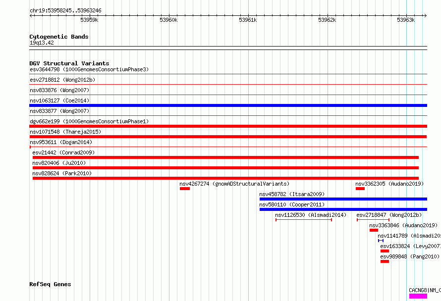Click the red dgv662e199 variant bar

tap(228, 126)
